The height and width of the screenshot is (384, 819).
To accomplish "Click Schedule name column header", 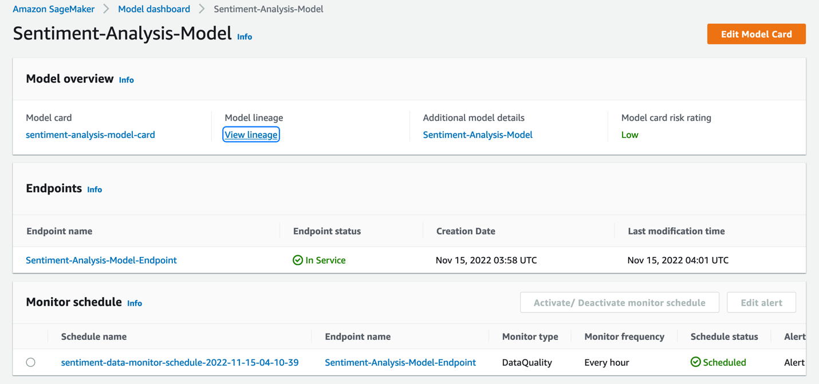I will tap(94, 337).
